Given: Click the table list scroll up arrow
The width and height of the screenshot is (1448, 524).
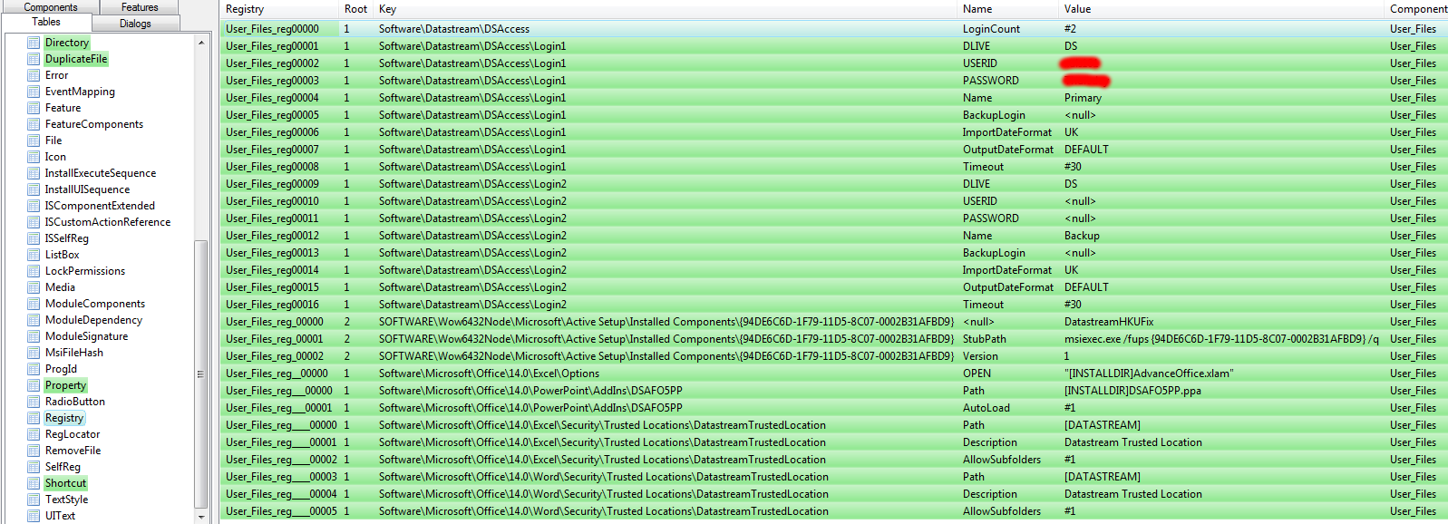Looking at the screenshot, I should 201,43.
